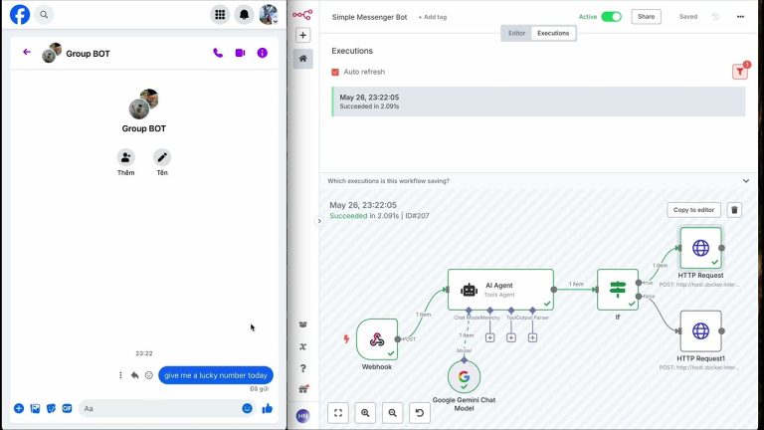764x430 pixels.
Task: Expand 'Which executions is this workflow saving?'
Action: click(x=538, y=181)
